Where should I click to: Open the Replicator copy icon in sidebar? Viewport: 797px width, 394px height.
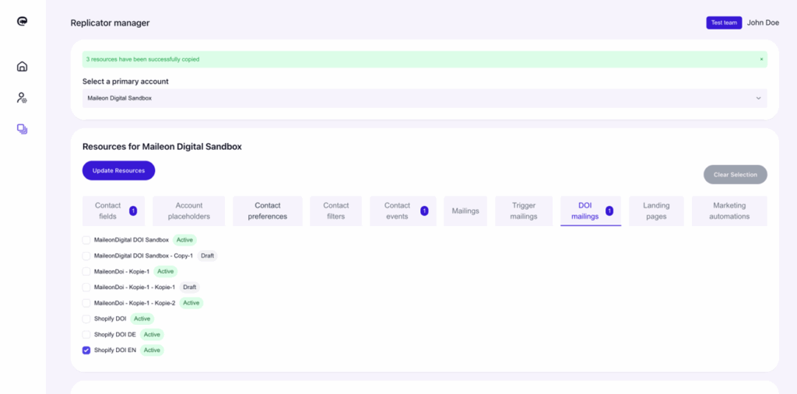tap(23, 129)
